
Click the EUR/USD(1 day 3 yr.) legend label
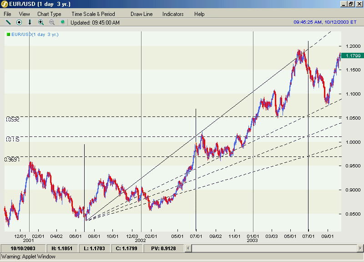click(35, 35)
